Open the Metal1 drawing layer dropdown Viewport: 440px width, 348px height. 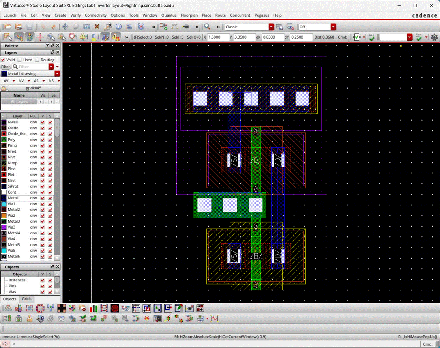(x=57, y=74)
